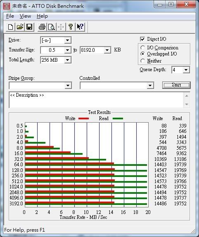199x237 pixels.
Task: Activate context help arrow-question icon
Action: coord(80,27)
